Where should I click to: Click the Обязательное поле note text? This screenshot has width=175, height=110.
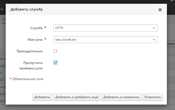(26, 79)
